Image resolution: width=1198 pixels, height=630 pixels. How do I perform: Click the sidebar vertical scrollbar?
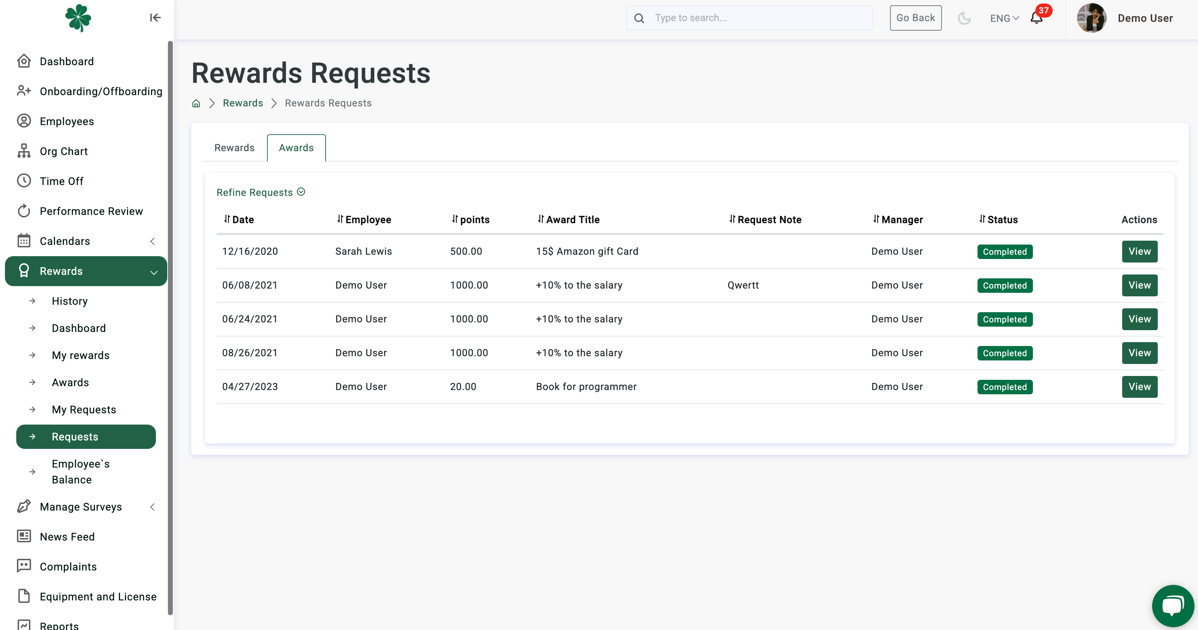tap(170, 328)
